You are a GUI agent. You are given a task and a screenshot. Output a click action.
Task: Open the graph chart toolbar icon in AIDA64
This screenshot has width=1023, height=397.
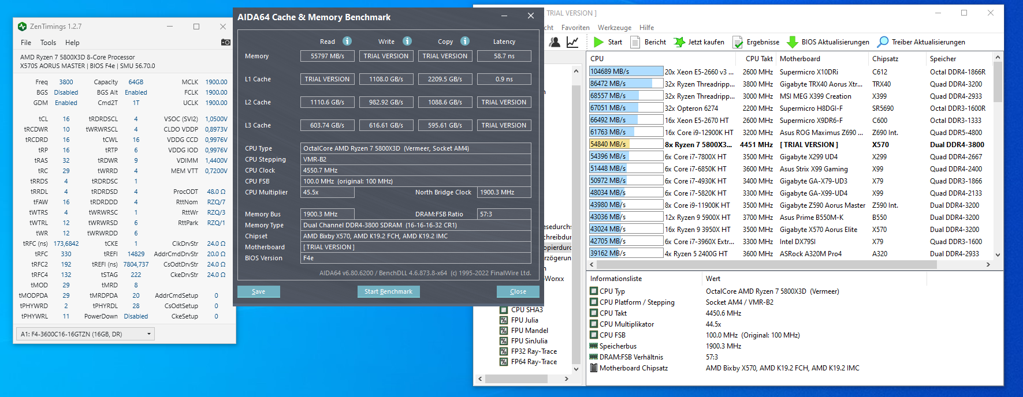[x=572, y=42]
